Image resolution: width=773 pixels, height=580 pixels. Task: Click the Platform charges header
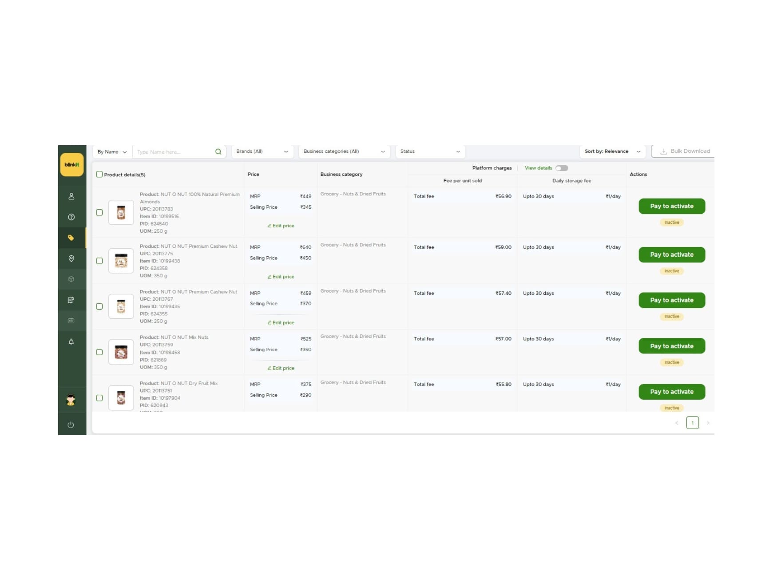tap(492, 168)
